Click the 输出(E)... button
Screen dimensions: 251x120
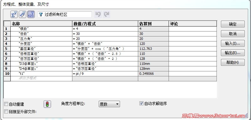point(233,53)
